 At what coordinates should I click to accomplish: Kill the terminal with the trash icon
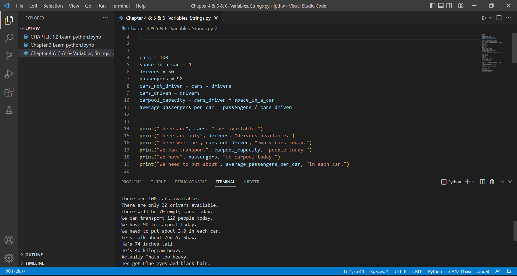(492, 182)
